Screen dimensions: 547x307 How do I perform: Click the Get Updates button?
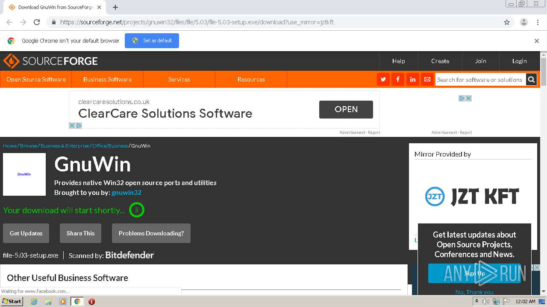(x=26, y=233)
